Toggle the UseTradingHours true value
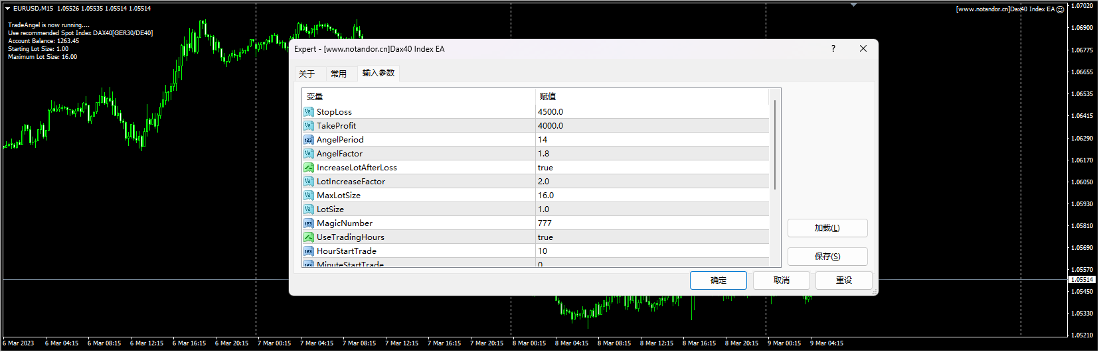The height and width of the screenshot is (352, 1099). [x=652, y=237]
